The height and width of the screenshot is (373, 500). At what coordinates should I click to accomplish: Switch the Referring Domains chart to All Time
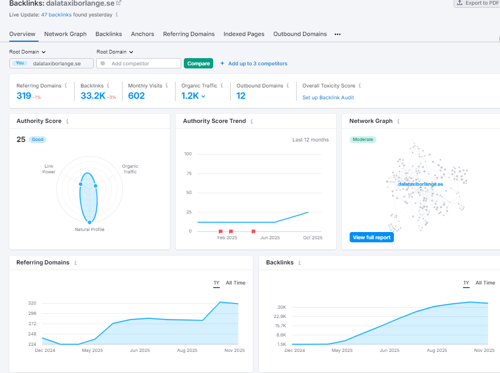click(x=235, y=282)
